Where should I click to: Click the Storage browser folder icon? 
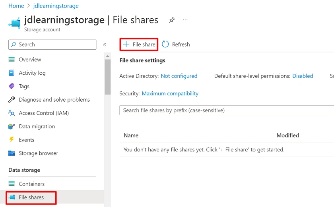click(12, 153)
